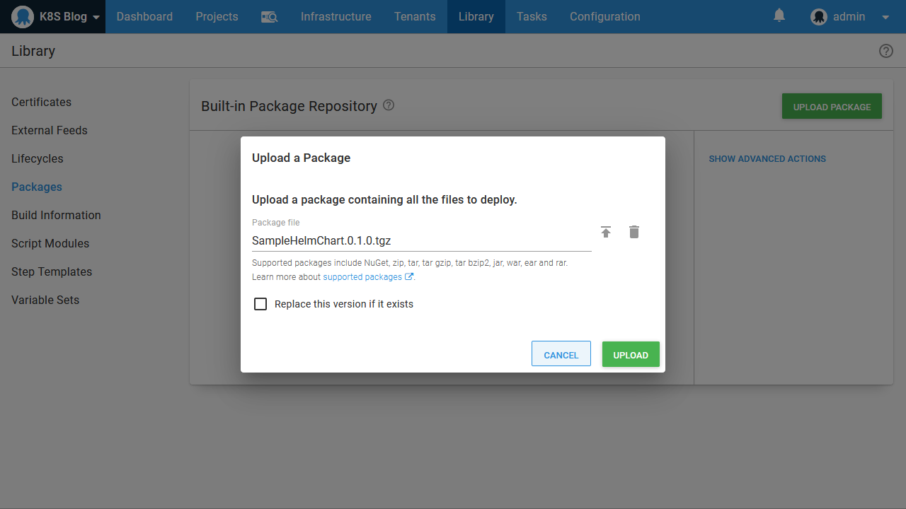
Task: Open the Tasks menu item
Action: tap(532, 17)
